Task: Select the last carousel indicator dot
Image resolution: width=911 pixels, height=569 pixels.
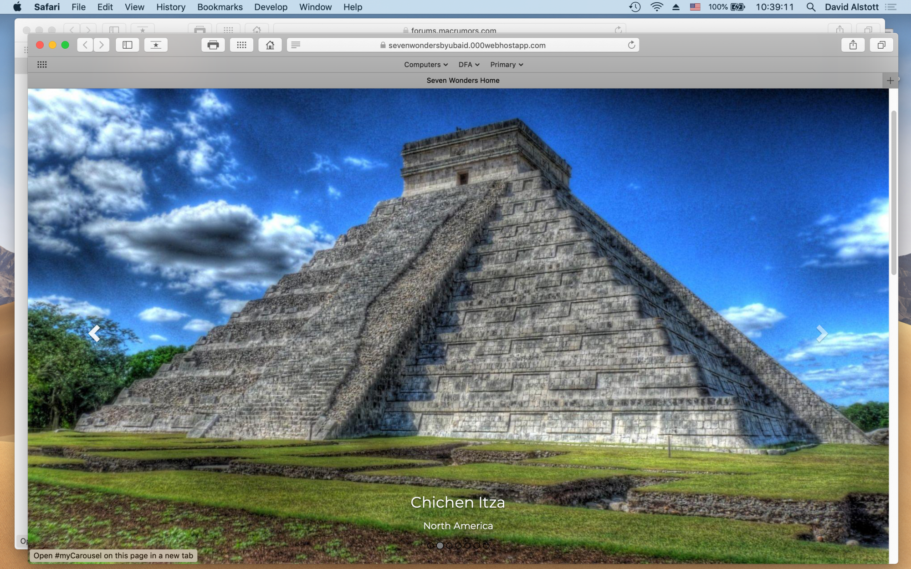Action: [x=486, y=545]
